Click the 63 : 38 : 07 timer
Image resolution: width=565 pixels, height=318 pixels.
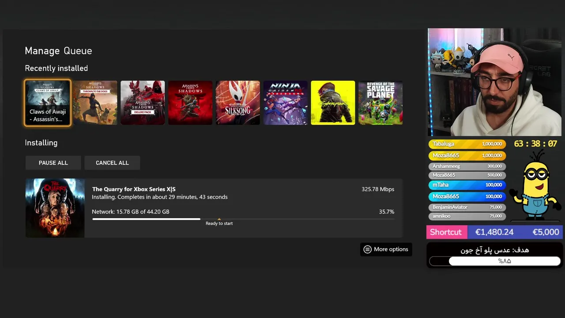tap(535, 144)
